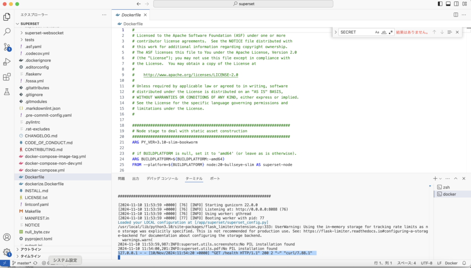The height and width of the screenshot is (268, 471).
Task: Switch to the ポート panel tab
Action: click(x=215, y=178)
